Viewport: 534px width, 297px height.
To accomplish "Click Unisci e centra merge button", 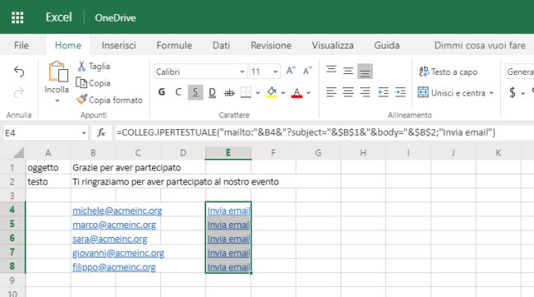I will click(x=451, y=93).
